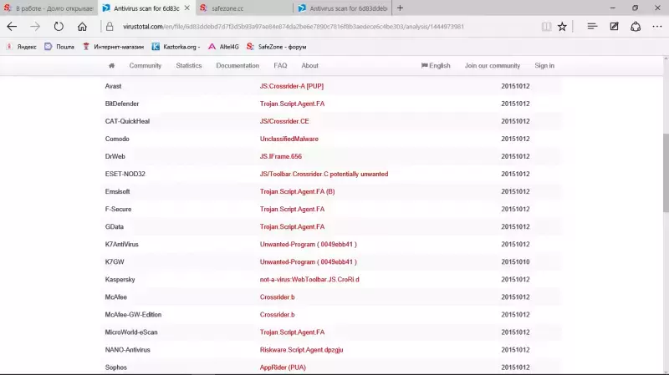Reload the page with the refresh icon
669x375 pixels.
(59, 27)
